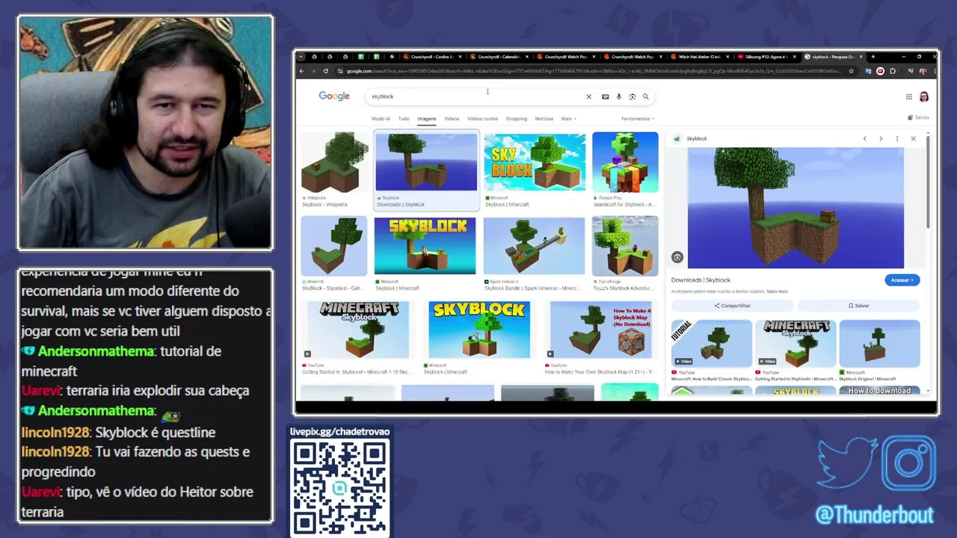Open the on-screen keyboard icon in search box

[605, 96]
